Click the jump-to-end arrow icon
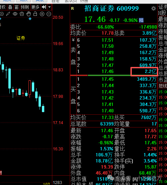 click(x=44, y=7)
